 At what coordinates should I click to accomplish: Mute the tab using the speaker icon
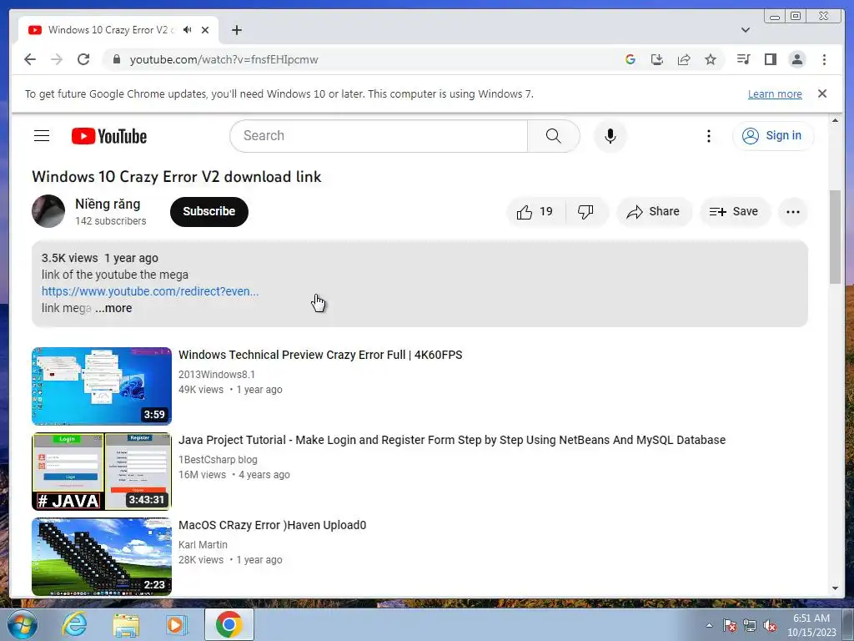pos(188,30)
